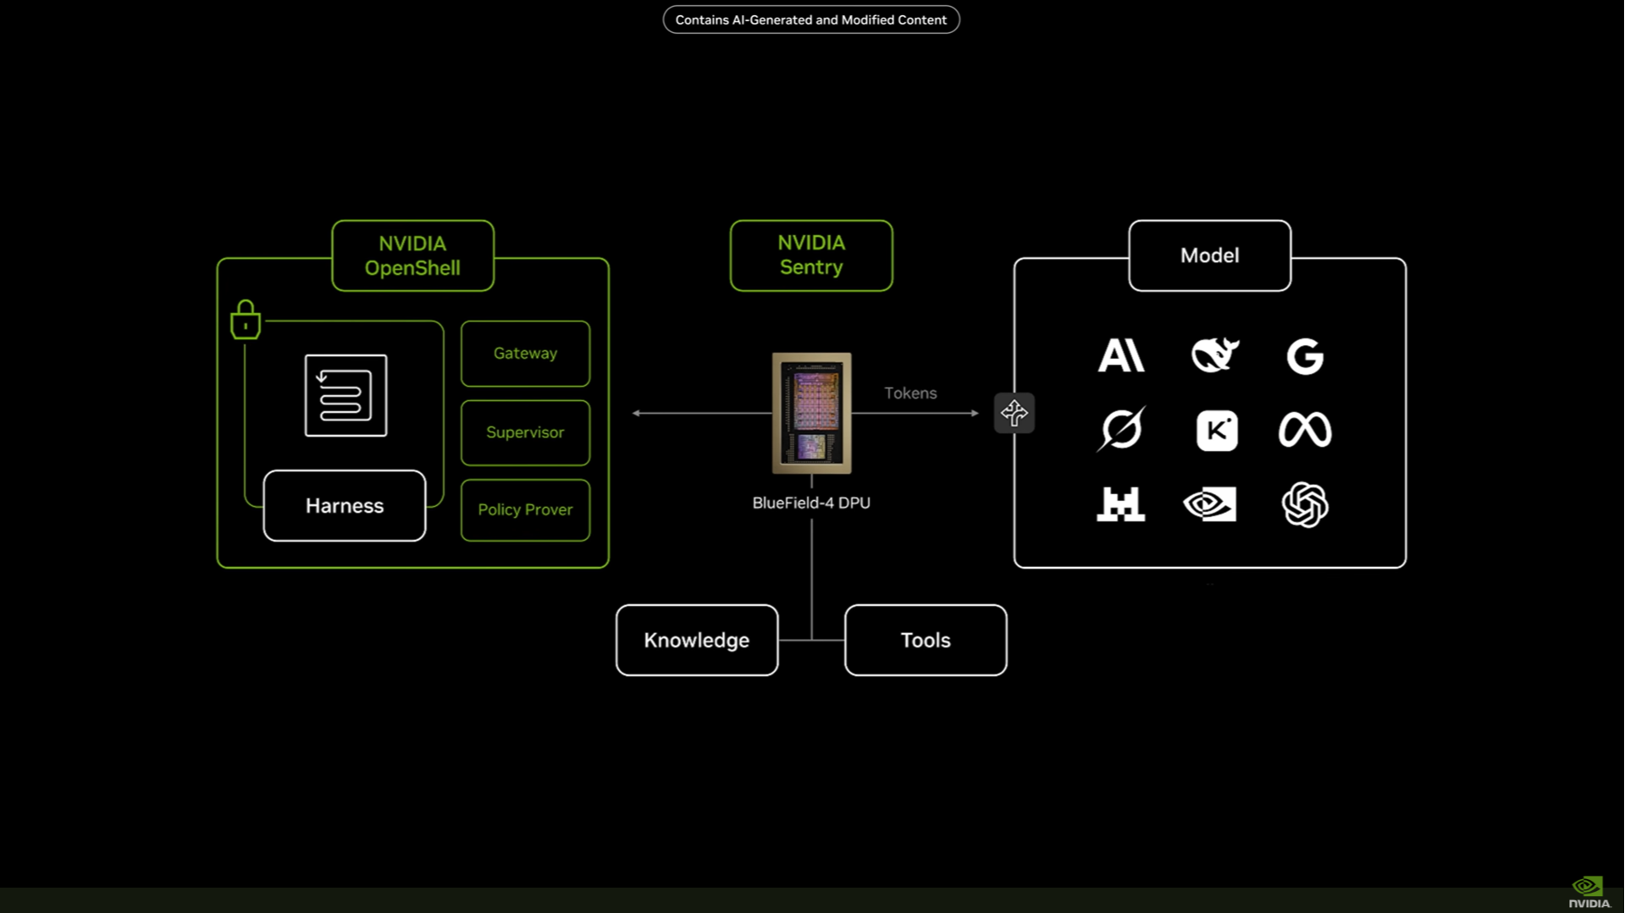
Task: Click the OpenAI knot logo
Action: click(1305, 504)
